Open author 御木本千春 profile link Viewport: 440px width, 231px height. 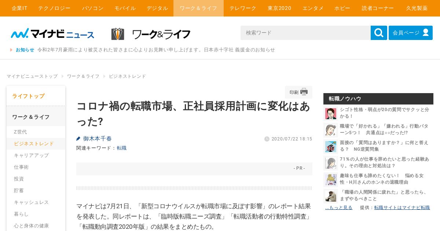[97, 139]
